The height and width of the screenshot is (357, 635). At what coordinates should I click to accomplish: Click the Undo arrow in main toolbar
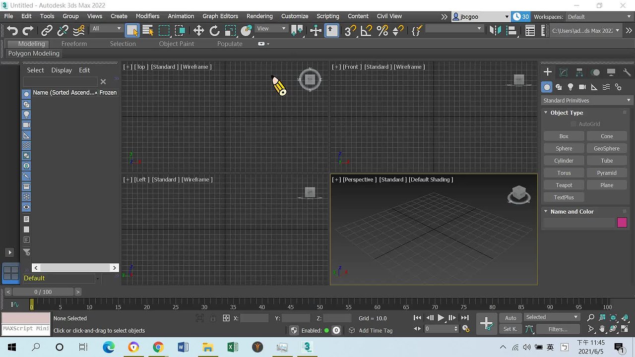(12, 31)
